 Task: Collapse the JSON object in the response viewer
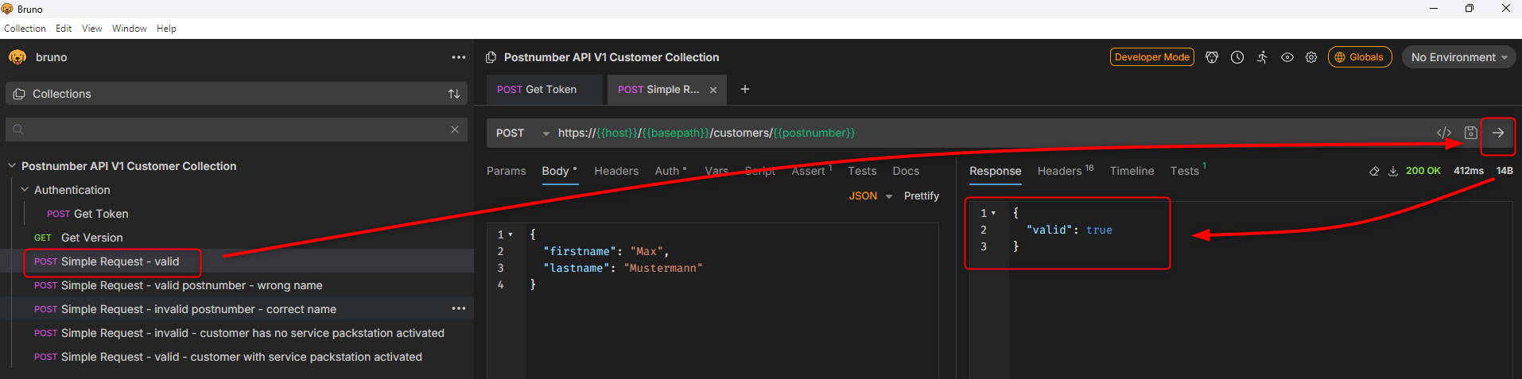[x=993, y=214]
